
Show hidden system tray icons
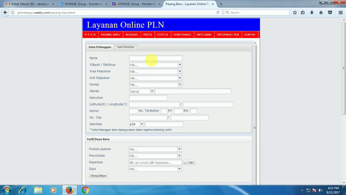(x=302, y=190)
